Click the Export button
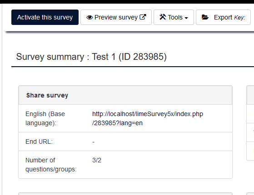Viewport: 254px width, 195px height. click(223, 17)
